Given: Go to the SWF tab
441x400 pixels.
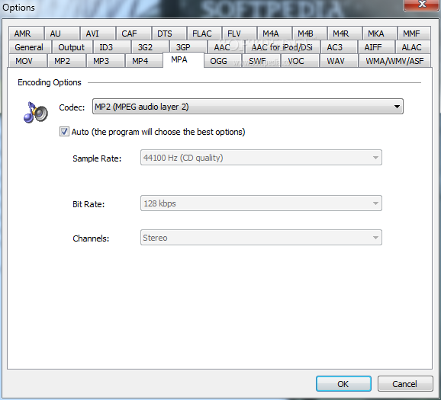Looking at the screenshot, I should coord(261,61).
